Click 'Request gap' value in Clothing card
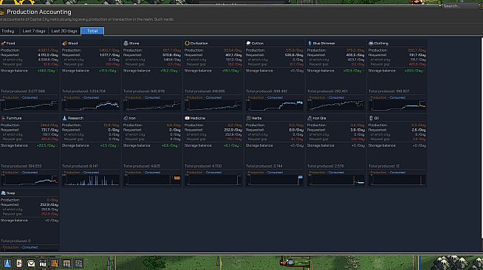This screenshot has height=270, width=483. (x=417, y=64)
